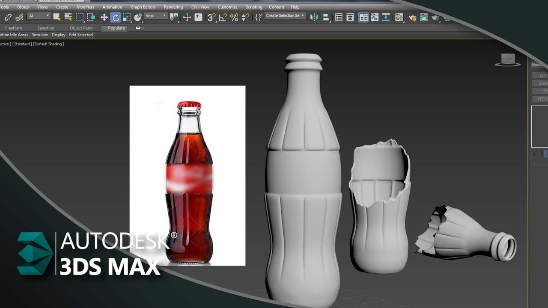548x308 pixels.
Task: Open Schematic View icon
Action: (x=386, y=17)
